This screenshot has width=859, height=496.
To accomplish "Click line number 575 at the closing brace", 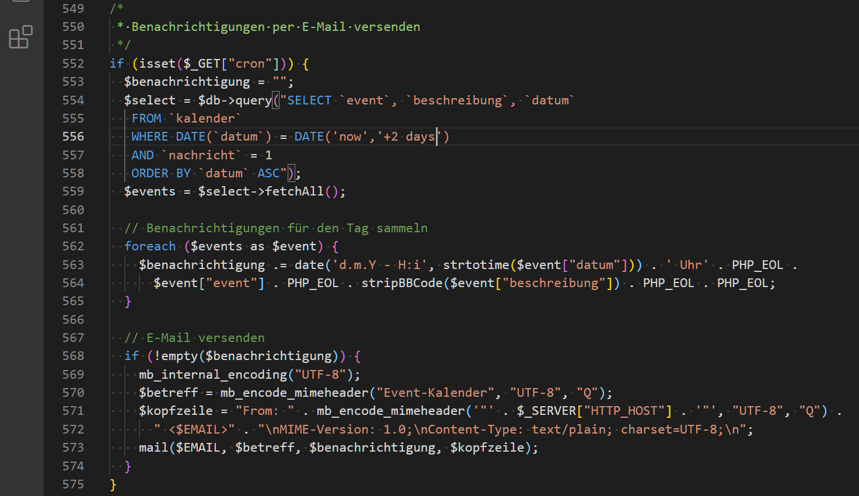I will click(73, 484).
